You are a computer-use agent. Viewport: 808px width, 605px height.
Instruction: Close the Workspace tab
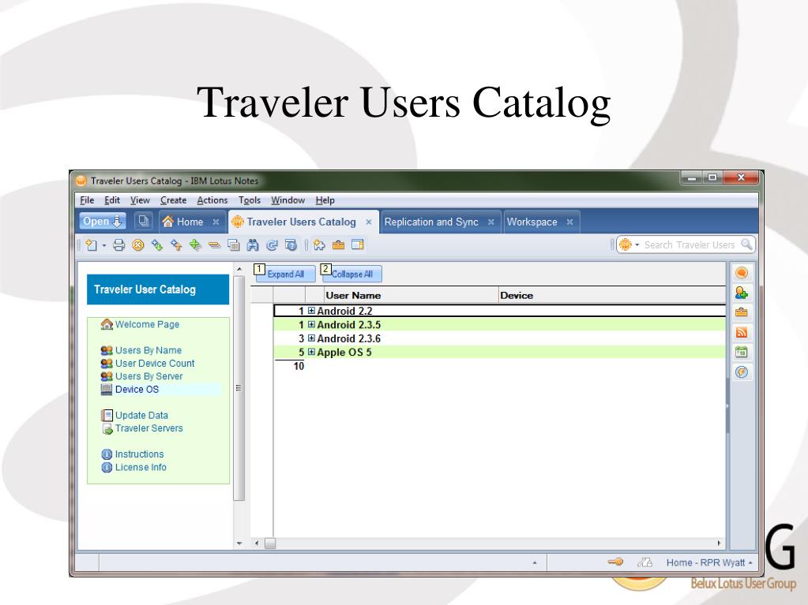pos(570,222)
